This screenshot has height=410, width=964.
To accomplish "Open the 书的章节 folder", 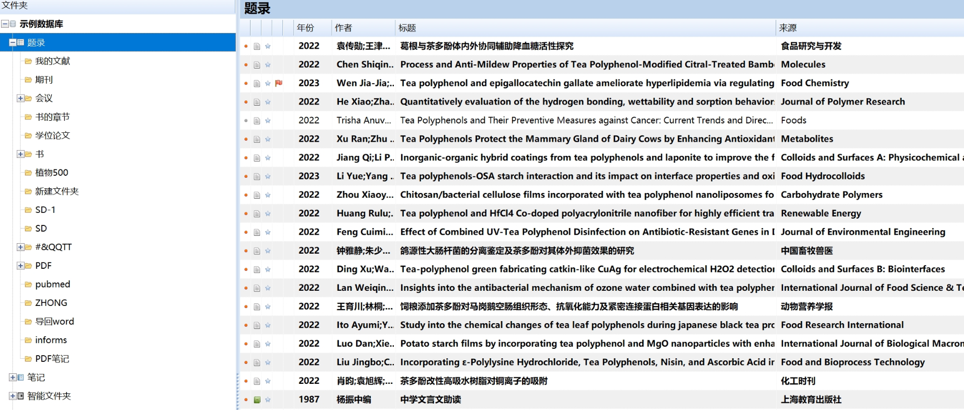I will [x=52, y=117].
